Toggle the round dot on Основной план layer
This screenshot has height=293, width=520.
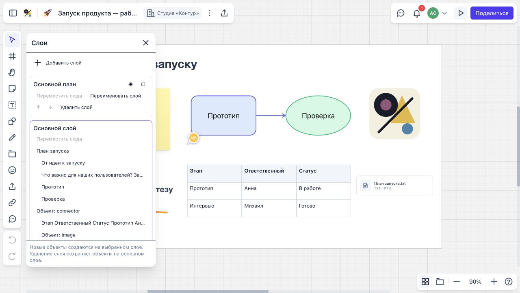point(130,84)
